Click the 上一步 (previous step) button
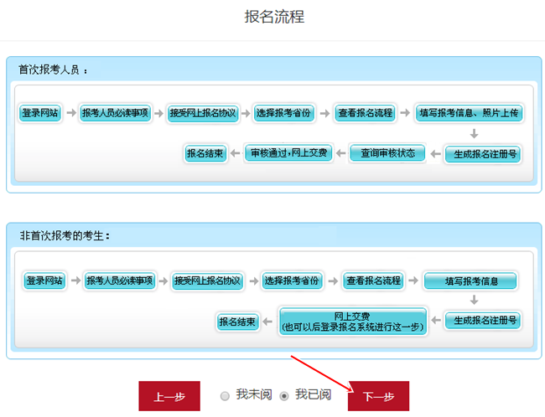Image resolution: width=545 pixels, height=417 pixels. (x=169, y=396)
